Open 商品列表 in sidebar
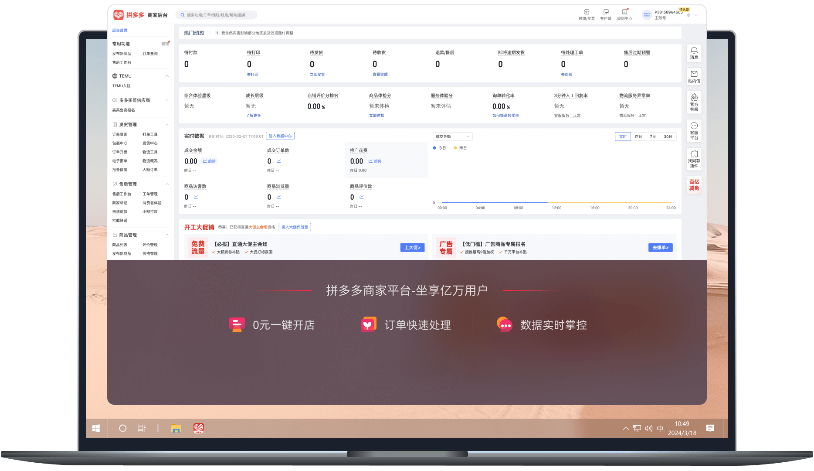This screenshot has width=814, height=471. (120, 245)
